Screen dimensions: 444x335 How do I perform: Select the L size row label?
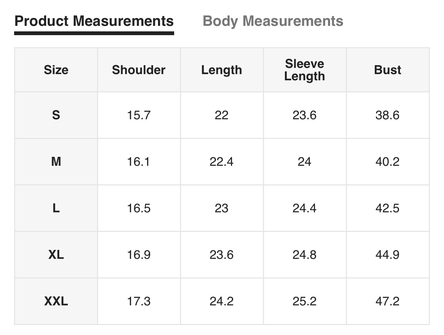[56, 208]
